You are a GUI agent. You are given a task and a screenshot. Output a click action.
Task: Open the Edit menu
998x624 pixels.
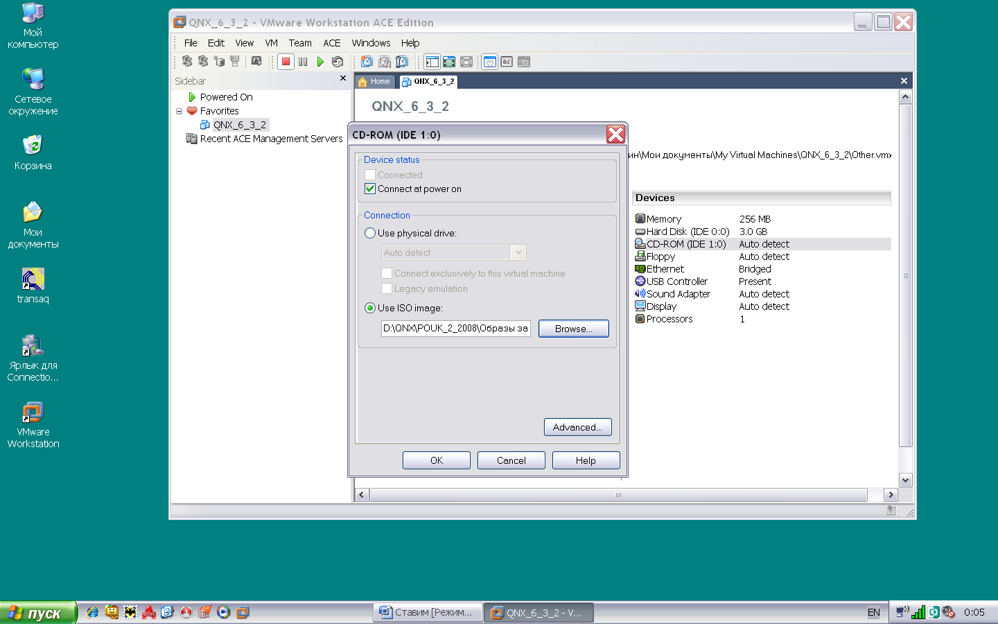coord(216,43)
